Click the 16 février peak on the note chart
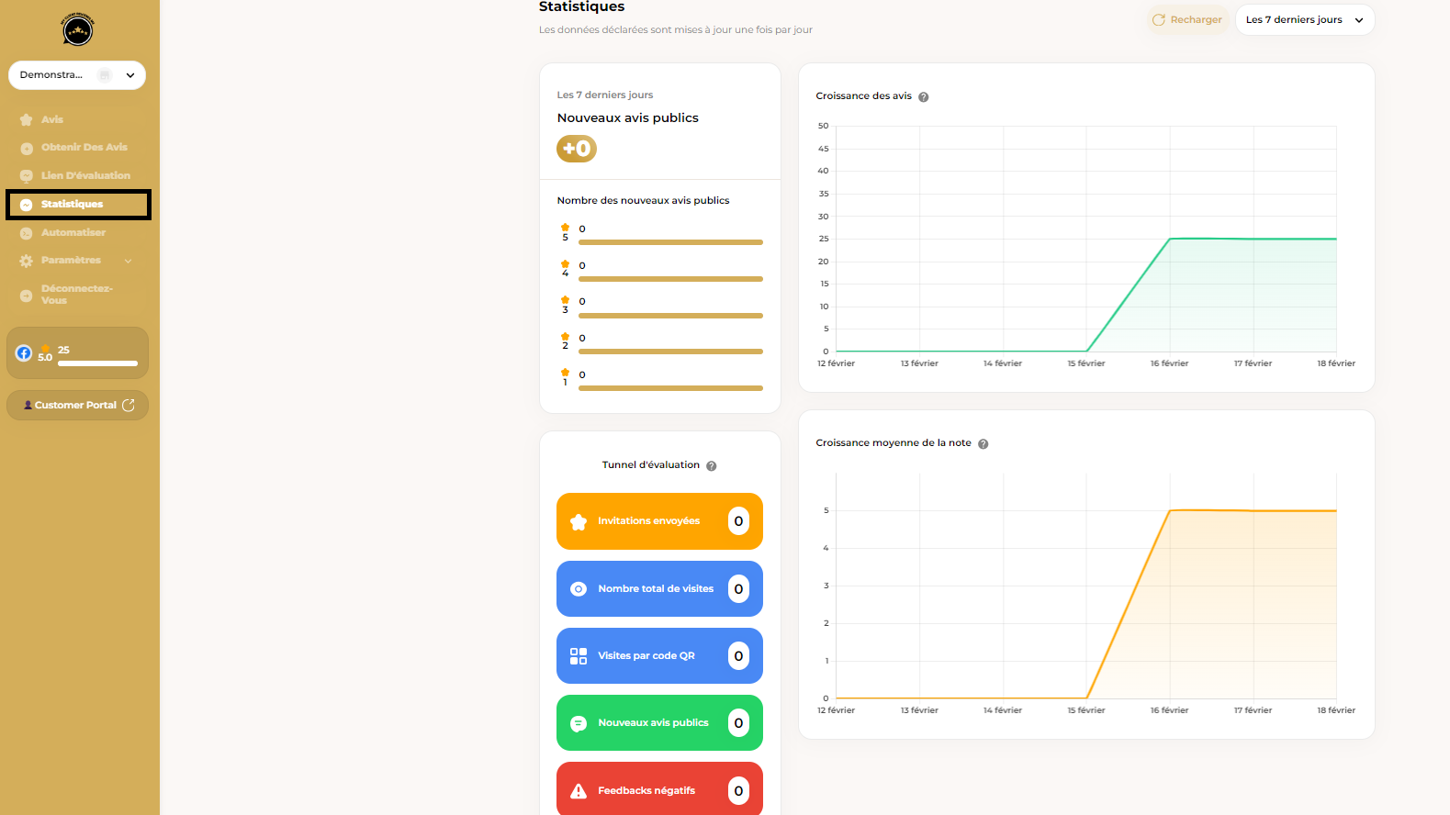This screenshot has height=815, width=1450. (1170, 510)
